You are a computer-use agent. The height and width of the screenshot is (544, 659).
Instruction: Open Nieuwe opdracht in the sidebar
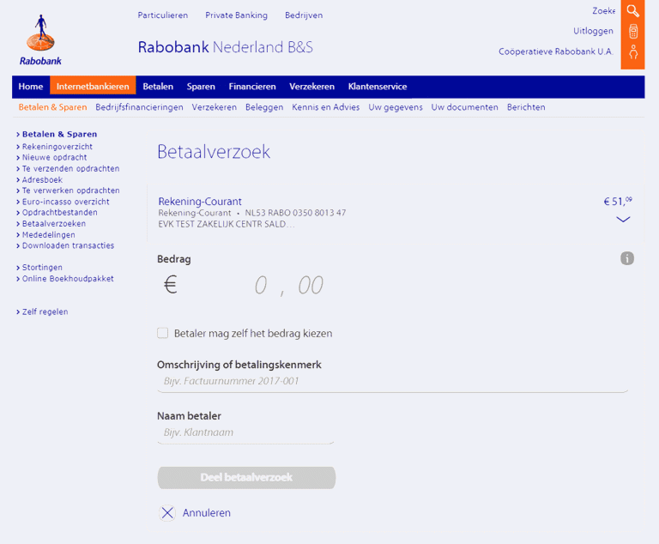tap(54, 157)
